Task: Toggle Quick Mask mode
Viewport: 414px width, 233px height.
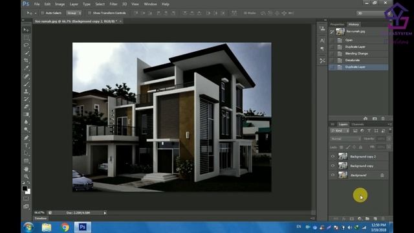Action: [26, 199]
